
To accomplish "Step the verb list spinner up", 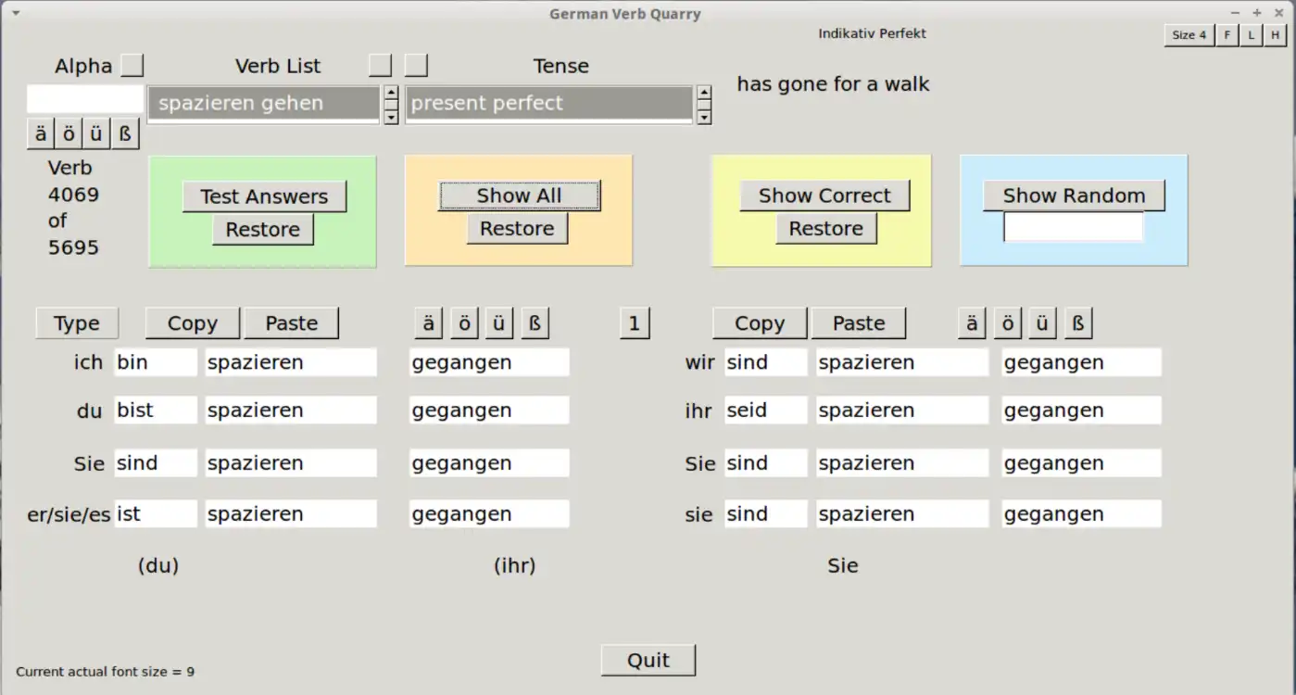I will pos(391,93).
